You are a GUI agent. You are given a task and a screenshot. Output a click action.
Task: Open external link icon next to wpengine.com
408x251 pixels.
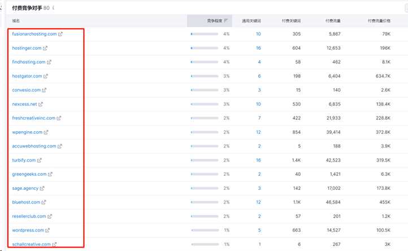click(46, 132)
